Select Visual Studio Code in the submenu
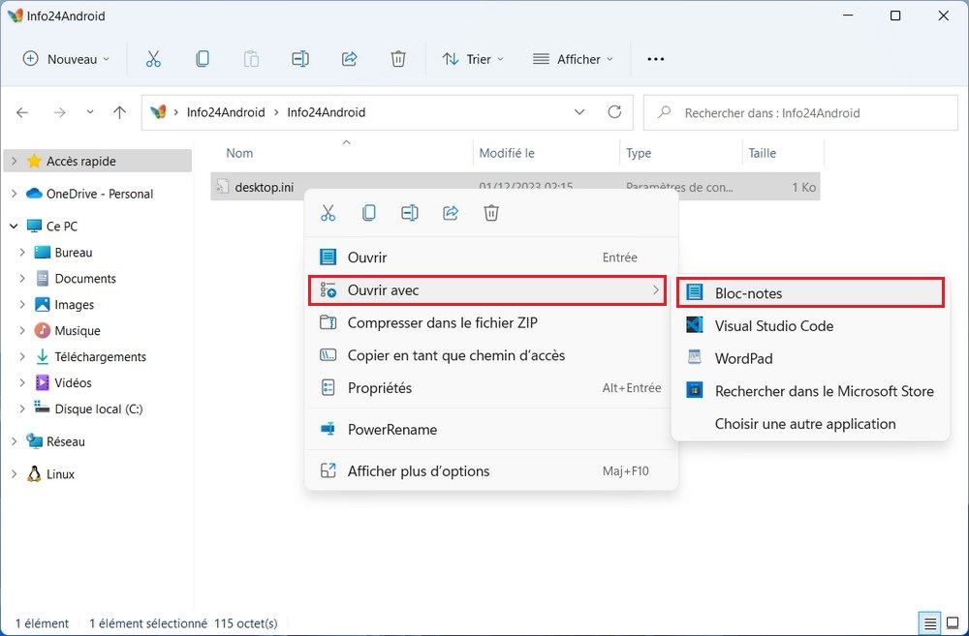Viewport: 969px width, 636px height. [x=773, y=326]
